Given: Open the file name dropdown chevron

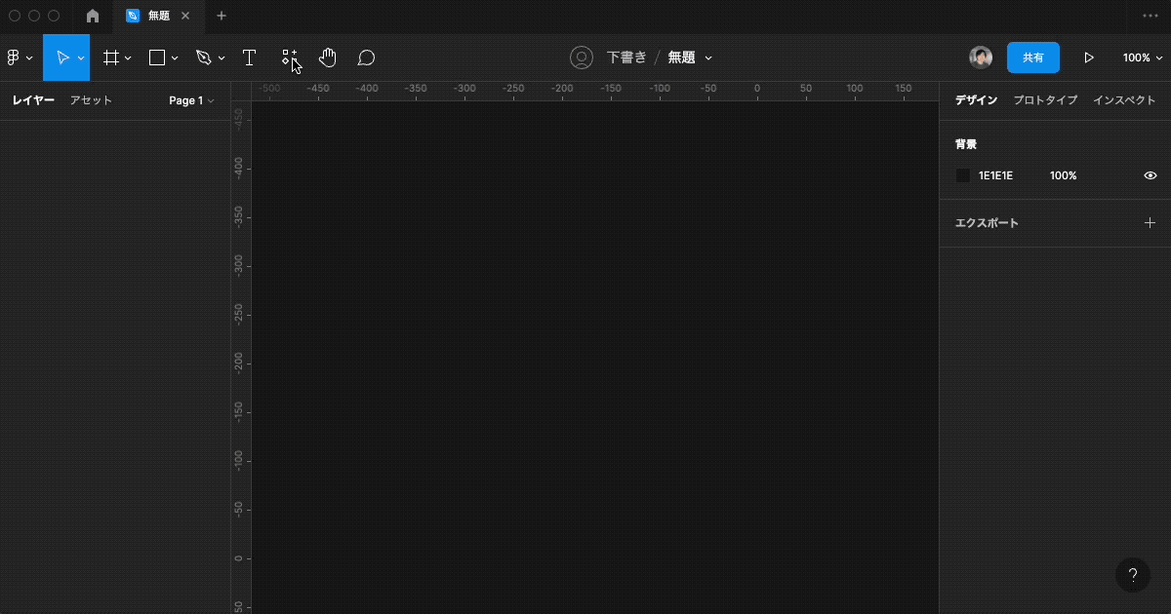Looking at the screenshot, I should pyautogui.click(x=708, y=58).
